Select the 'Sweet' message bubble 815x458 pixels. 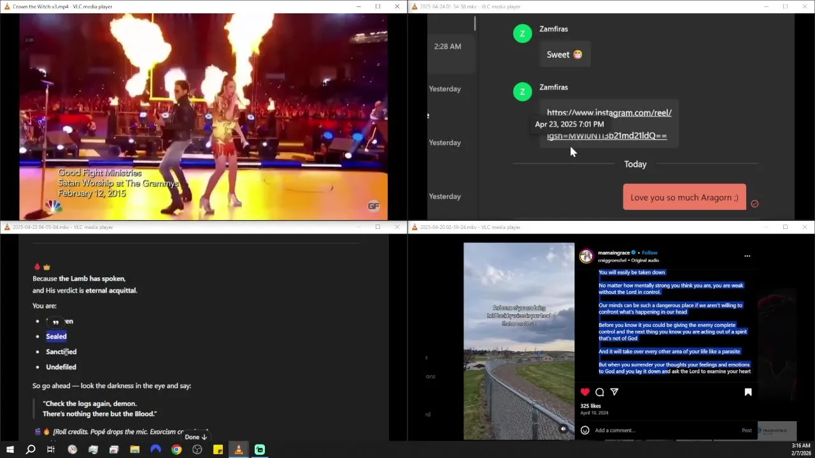tap(564, 55)
